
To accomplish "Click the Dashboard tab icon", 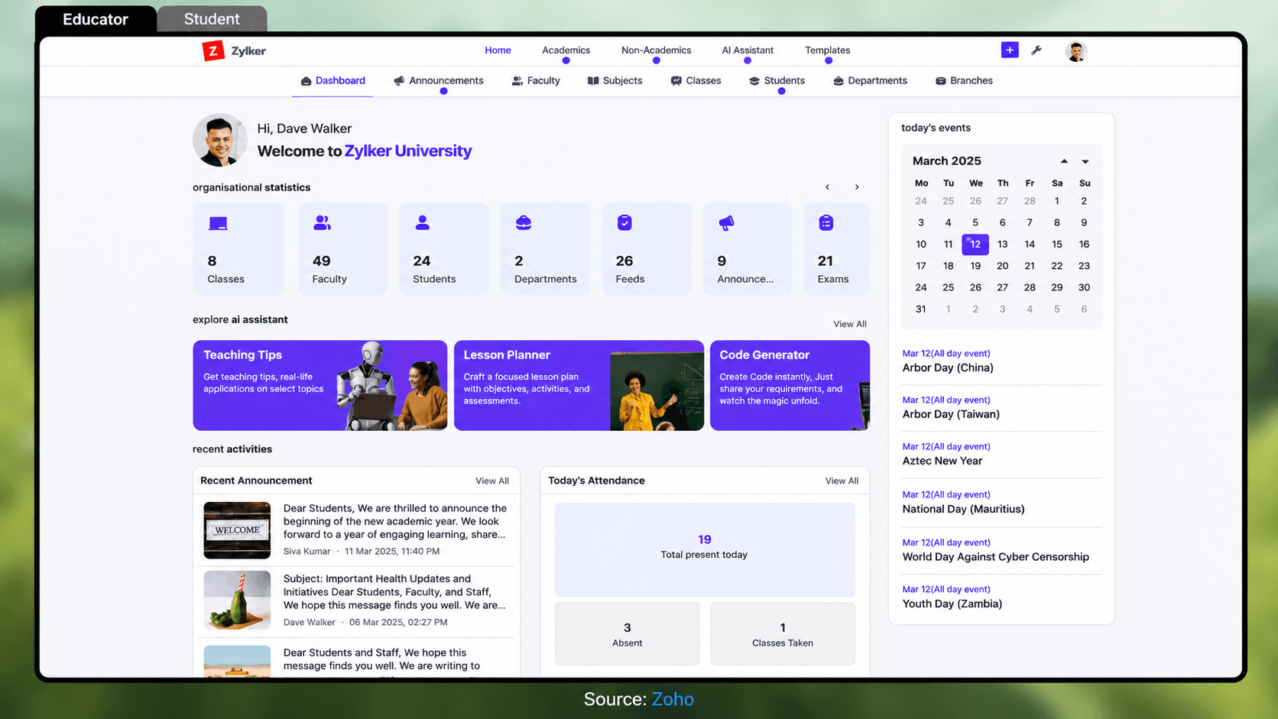I will tap(306, 81).
